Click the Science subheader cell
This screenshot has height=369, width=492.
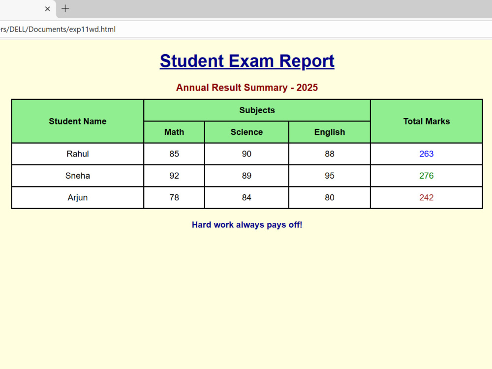[x=246, y=132]
